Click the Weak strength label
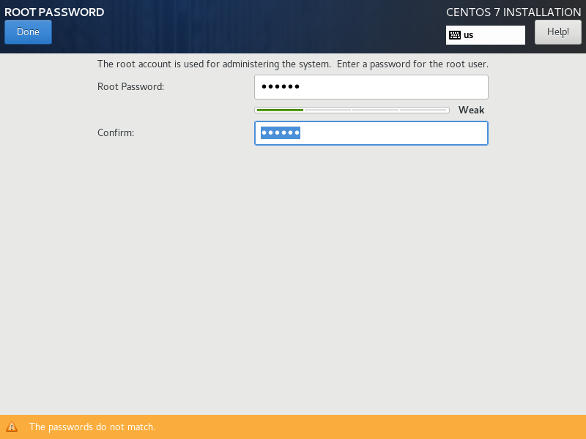586x439 pixels. coord(471,110)
